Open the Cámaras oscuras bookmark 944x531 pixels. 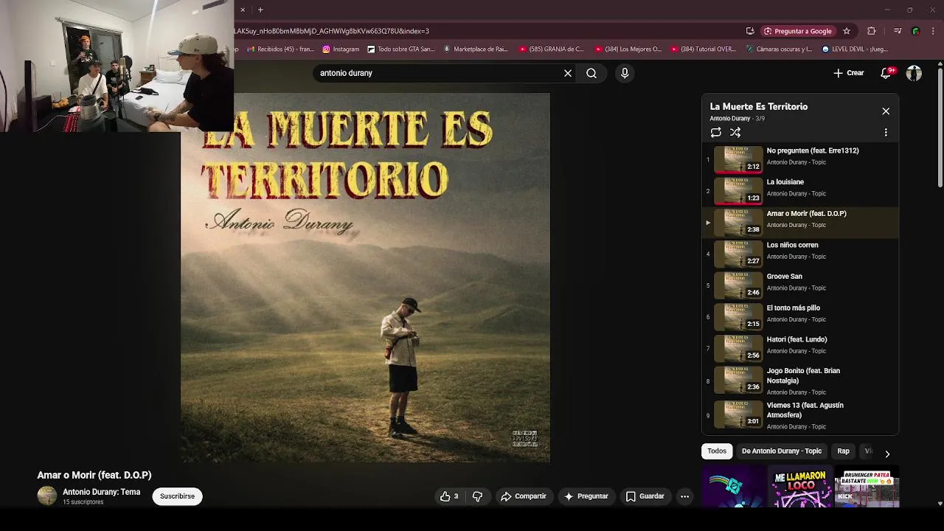[779, 49]
